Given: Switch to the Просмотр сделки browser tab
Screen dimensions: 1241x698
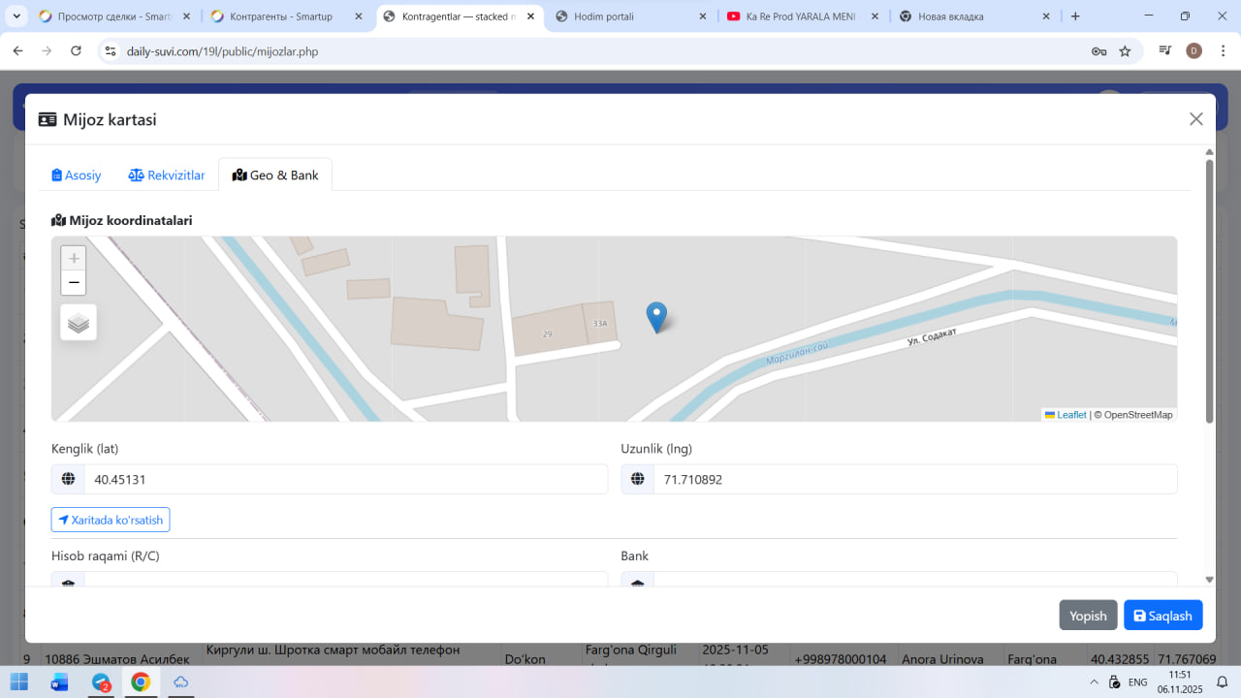Looking at the screenshot, I should coord(113,16).
